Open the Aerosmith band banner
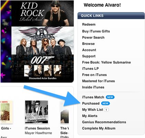 (x=43, y=41)
